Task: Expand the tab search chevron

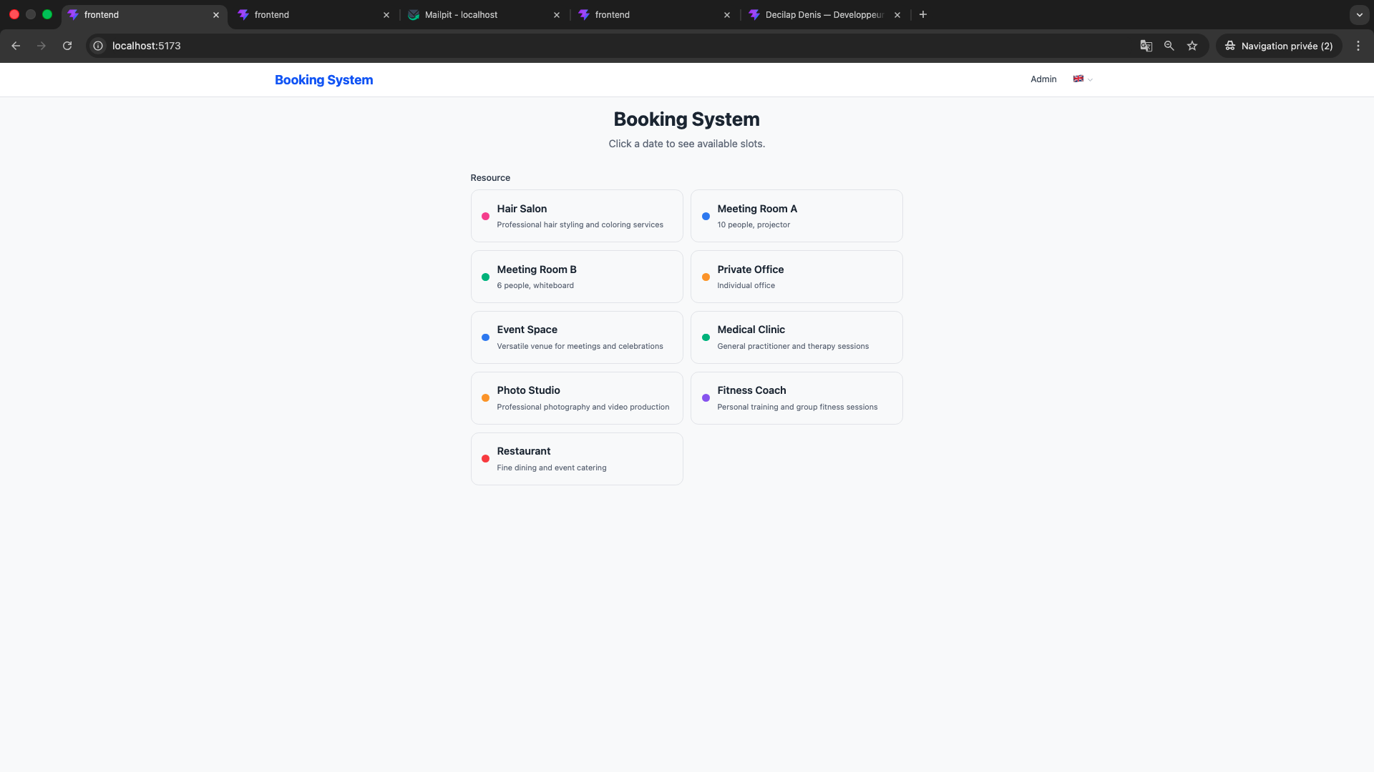Action: 1359,14
